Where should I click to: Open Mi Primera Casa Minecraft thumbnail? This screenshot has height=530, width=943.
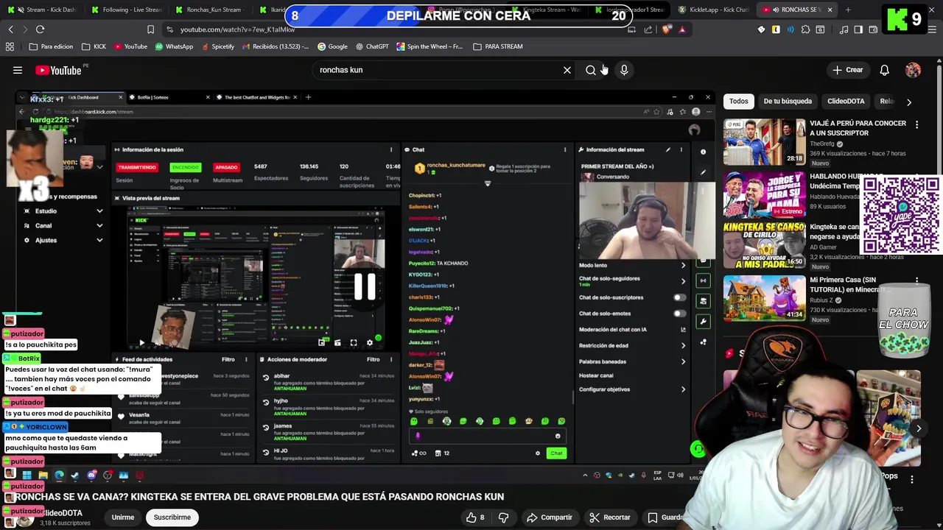tap(764, 298)
